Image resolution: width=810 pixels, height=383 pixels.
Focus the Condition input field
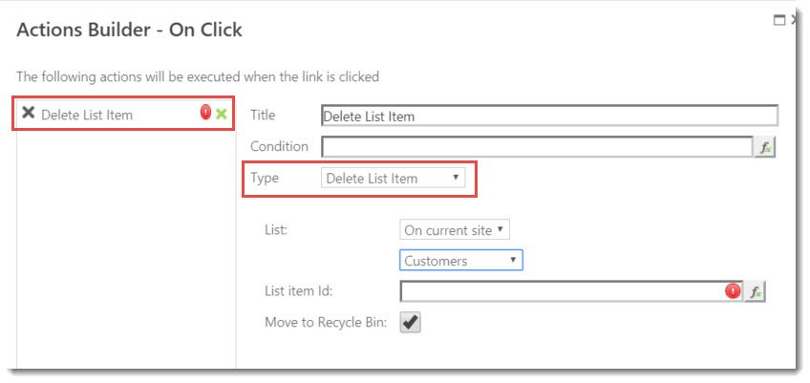[537, 147]
